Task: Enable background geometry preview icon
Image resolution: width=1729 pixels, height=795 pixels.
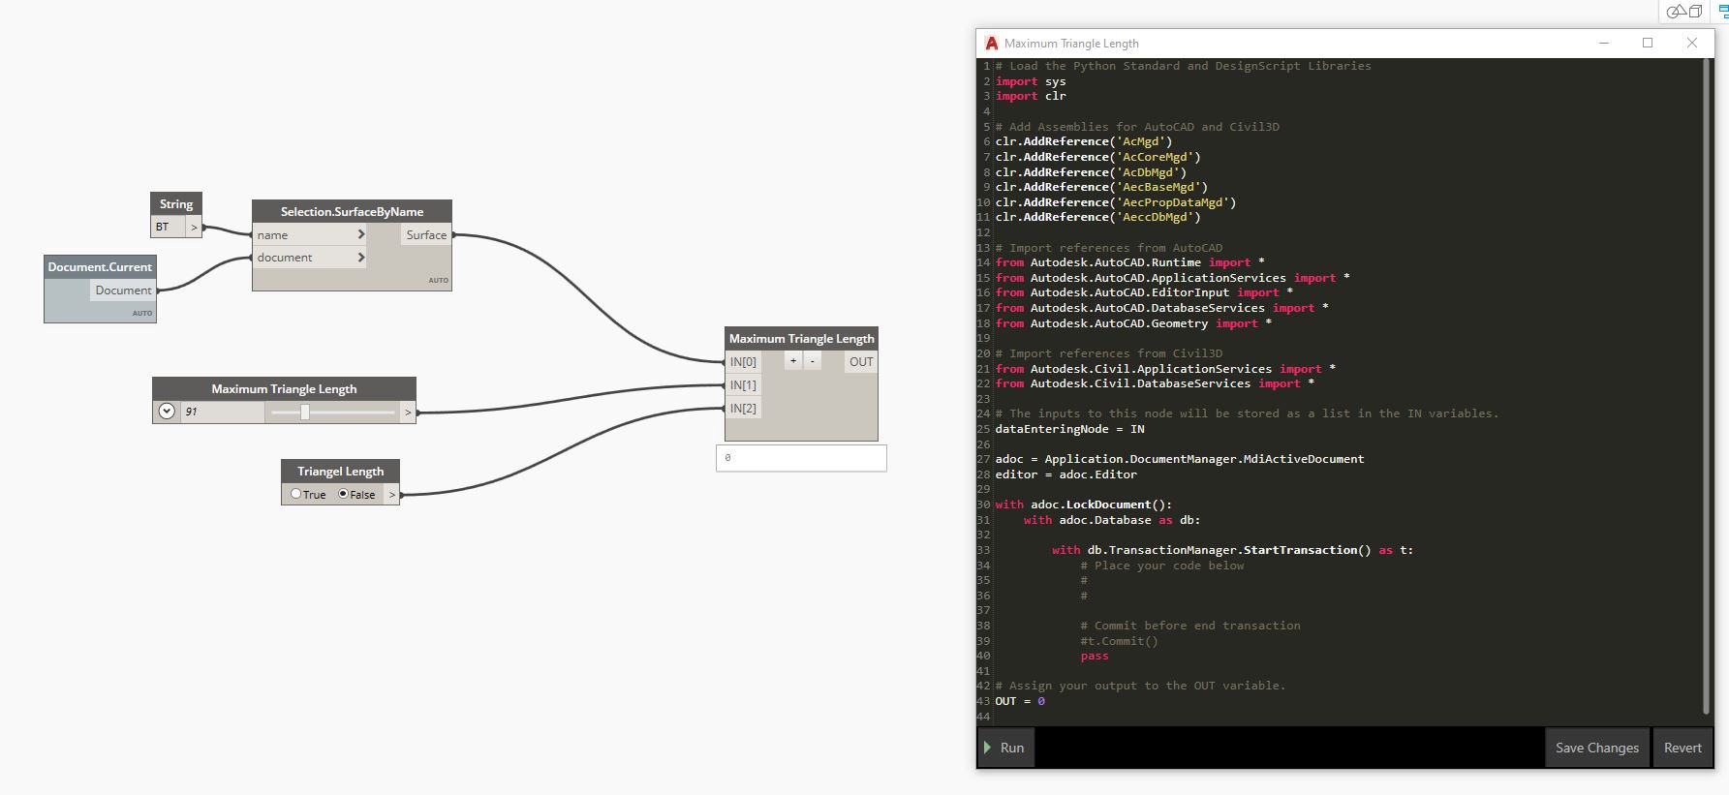Action: tap(1677, 12)
